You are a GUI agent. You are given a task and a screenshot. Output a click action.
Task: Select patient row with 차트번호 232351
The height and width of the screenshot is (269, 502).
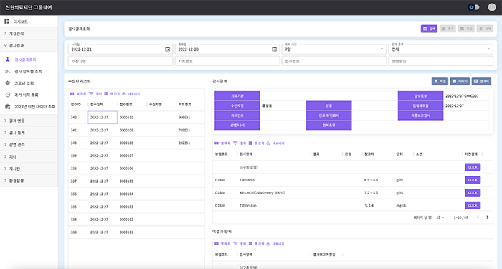[x=136, y=143]
